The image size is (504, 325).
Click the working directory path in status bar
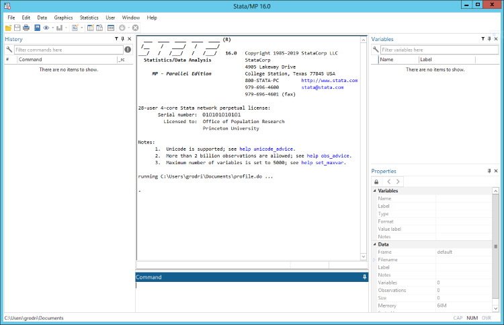click(34, 318)
